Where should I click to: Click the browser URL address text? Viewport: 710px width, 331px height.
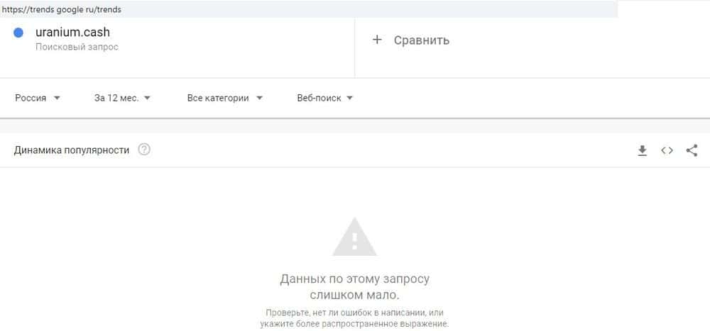coord(60,9)
